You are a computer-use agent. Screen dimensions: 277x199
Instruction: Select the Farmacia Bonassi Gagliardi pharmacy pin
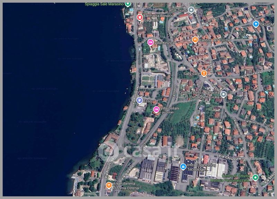click(x=140, y=17)
